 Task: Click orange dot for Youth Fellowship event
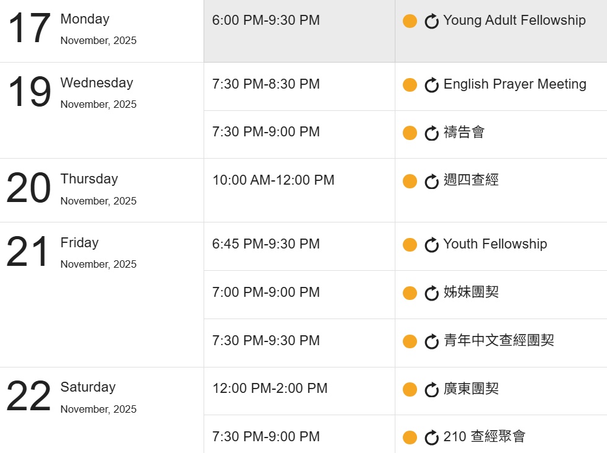tap(410, 245)
